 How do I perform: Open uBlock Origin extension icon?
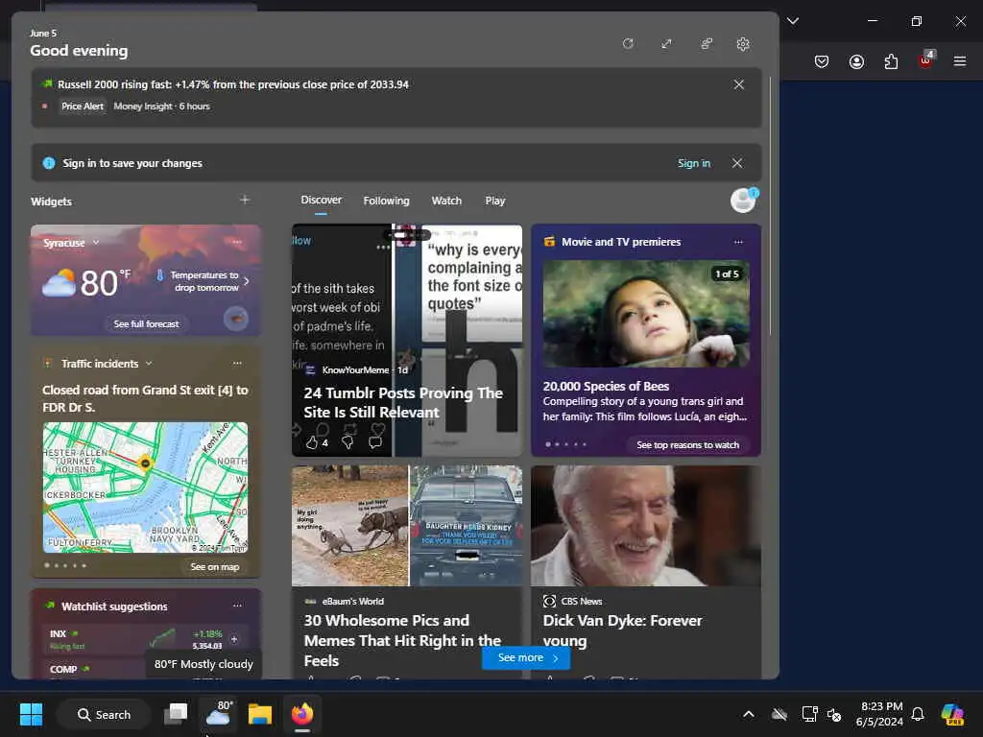[x=926, y=60]
